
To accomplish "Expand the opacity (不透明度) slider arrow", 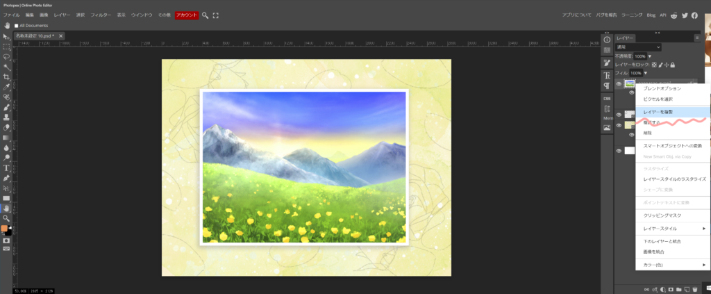I will pyautogui.click(x=650, y=56).
